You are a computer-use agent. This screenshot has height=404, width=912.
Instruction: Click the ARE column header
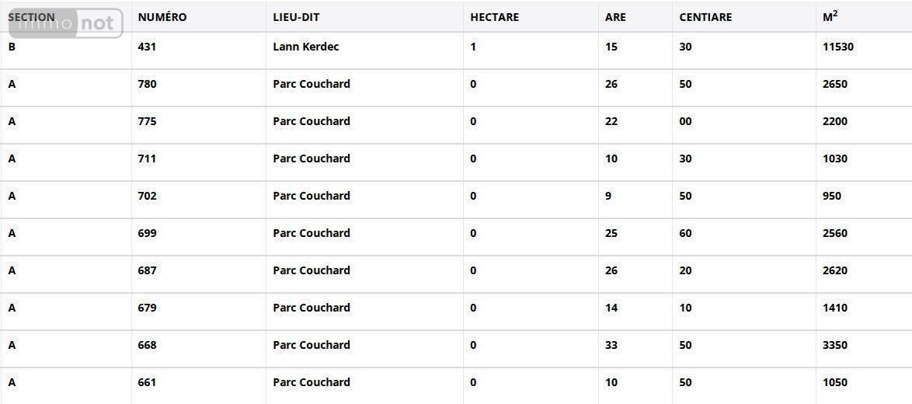(x=615, y=17)
